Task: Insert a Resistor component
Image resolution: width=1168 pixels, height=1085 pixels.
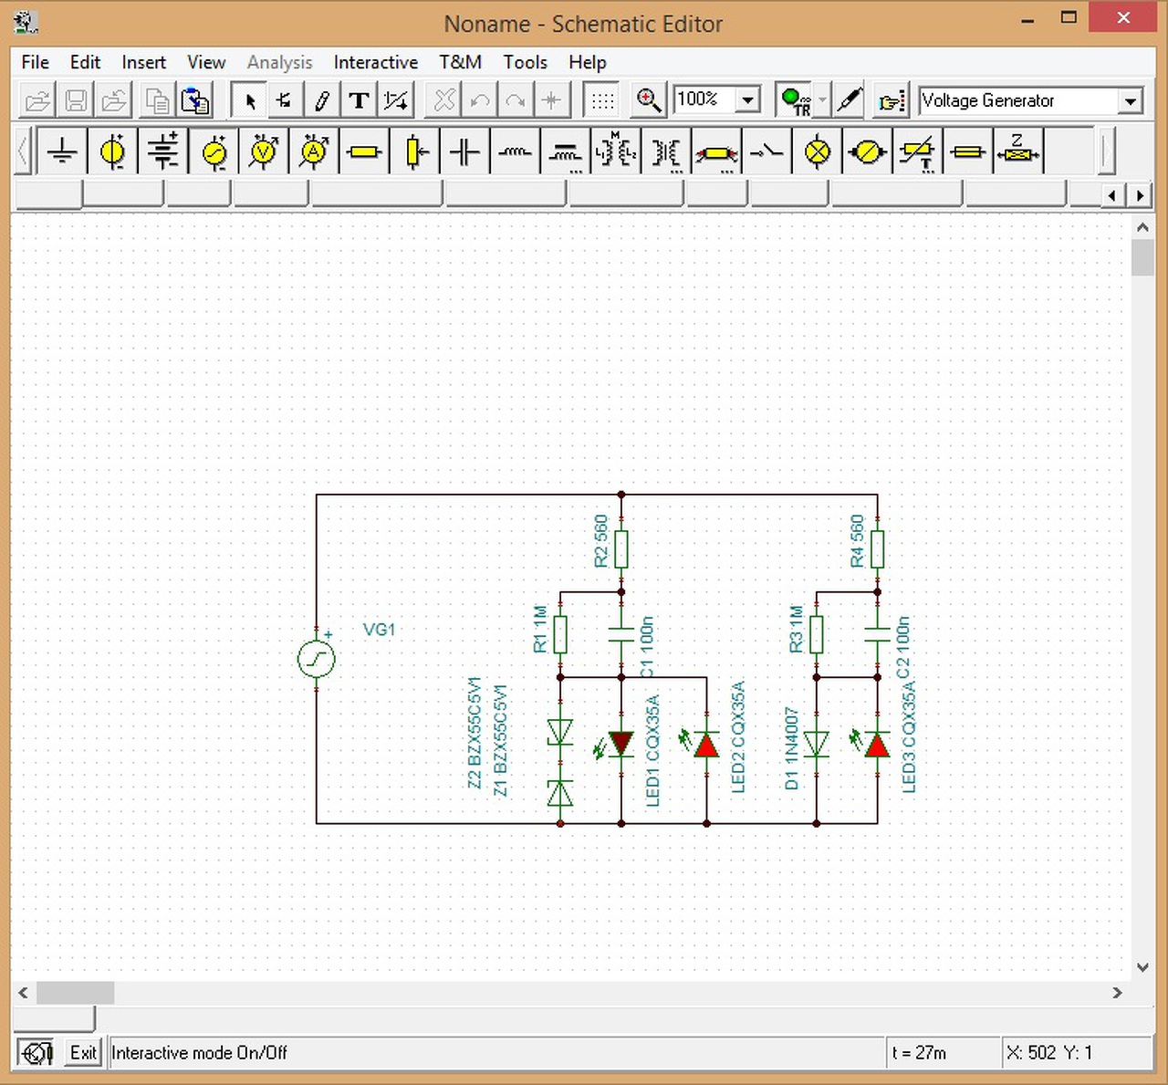Action: [x=364, y=151]
